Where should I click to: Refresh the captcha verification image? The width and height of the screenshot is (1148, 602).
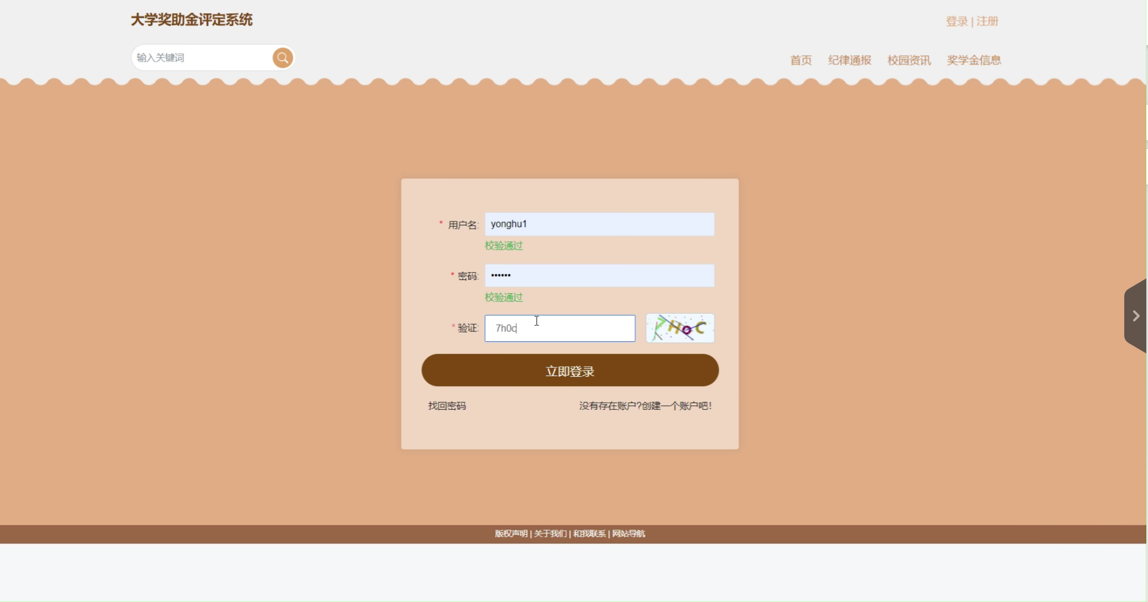pyautogui.click(x=680, y=328)
